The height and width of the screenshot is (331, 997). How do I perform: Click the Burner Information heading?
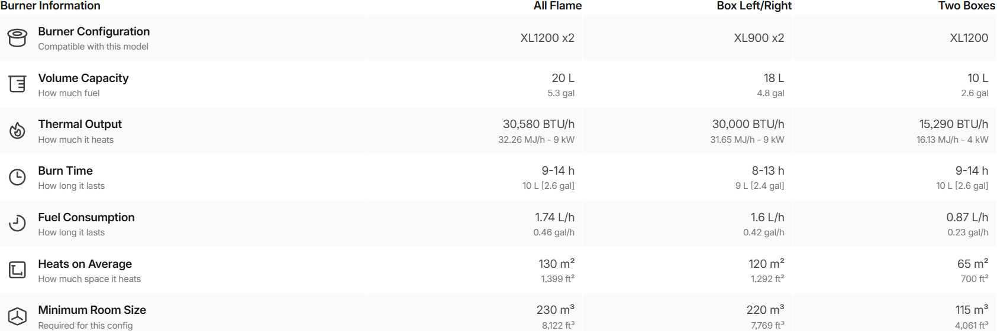pyautogui.click(x=50, y=6)
